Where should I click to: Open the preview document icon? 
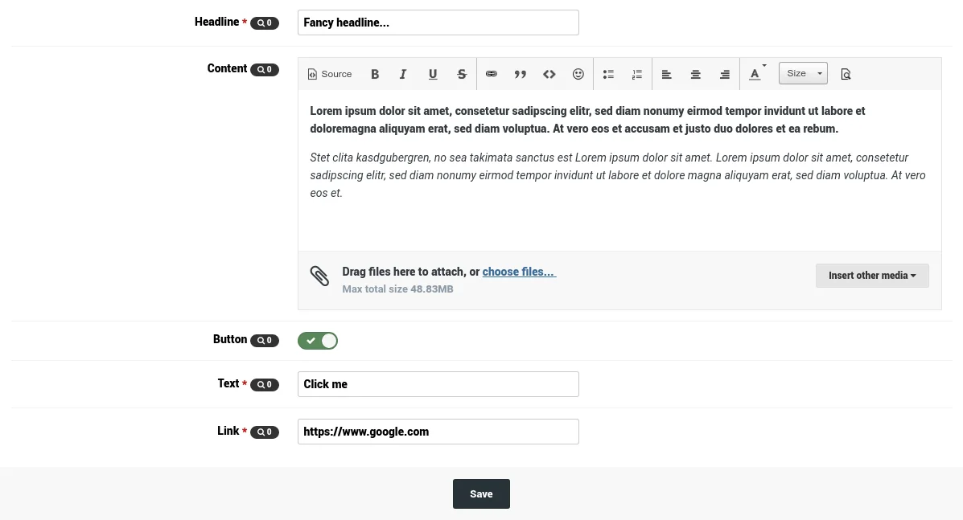846,74
